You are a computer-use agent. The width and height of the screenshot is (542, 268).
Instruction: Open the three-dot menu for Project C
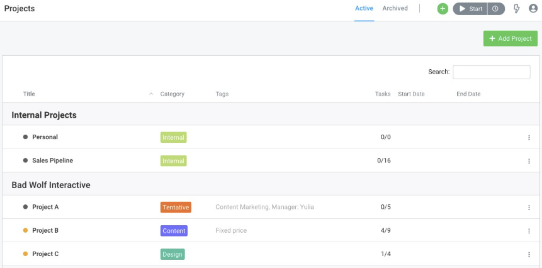pos(529,255)
